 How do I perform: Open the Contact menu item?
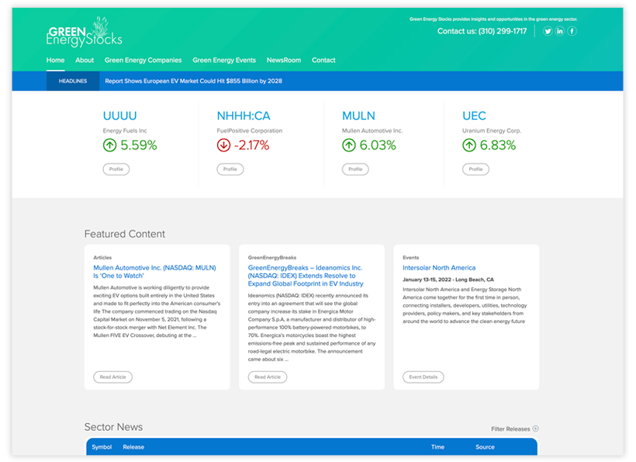click(x=323, y=60)
